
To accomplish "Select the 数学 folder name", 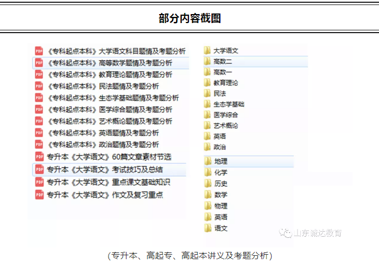I will click(x=220, y=195).
